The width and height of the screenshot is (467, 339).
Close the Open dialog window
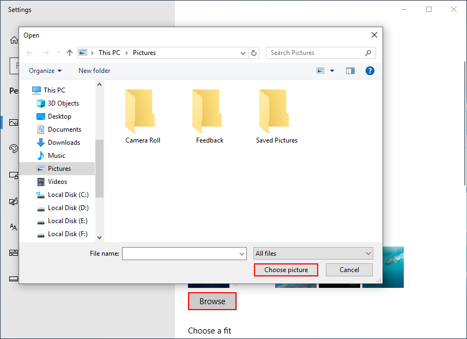click(x=374, y=35)
